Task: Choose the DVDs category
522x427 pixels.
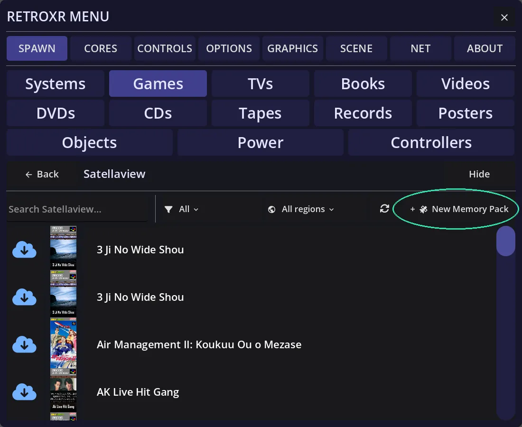Action: pyautogui.click(x=55, y=113)
